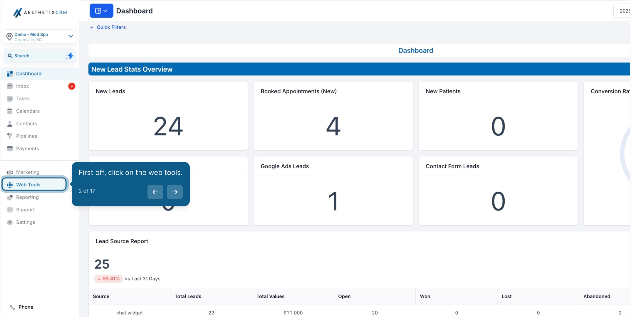This screenshot has height=317, width=631.
Task: Click the Search field in sidebar
Action: click(40, 56)
